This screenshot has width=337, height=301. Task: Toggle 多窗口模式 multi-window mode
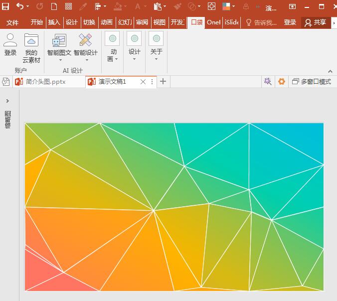312,82
